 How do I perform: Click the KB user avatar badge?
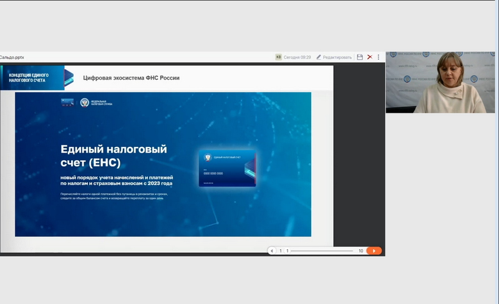coord(278,57)
